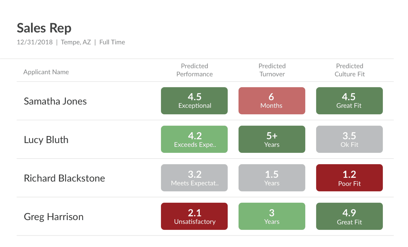Click Samatha Jones 4.5 Exceptional performance badge
Viewport: 408px width, 247px height.
(x=194, y=101)
